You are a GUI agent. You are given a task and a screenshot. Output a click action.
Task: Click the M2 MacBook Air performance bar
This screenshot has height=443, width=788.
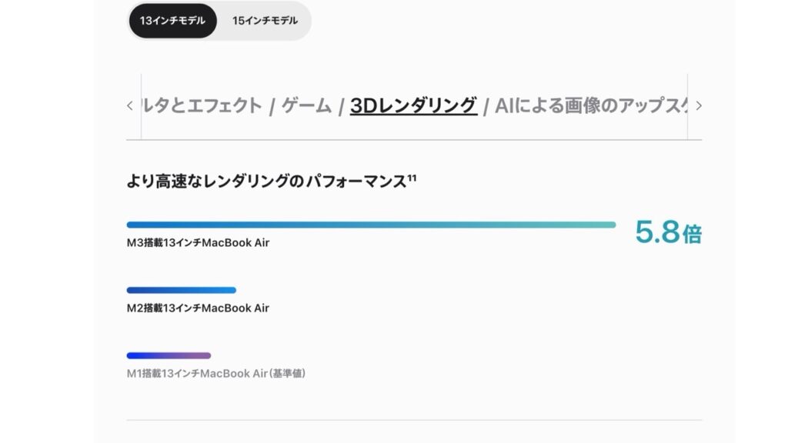pos(182,290)
